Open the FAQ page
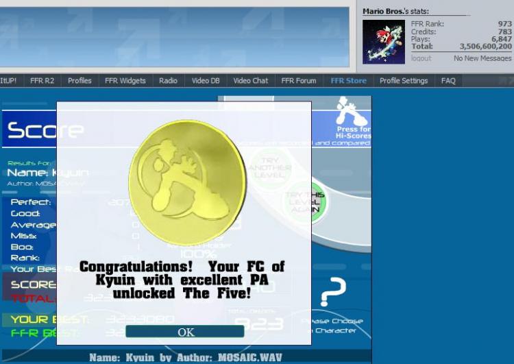The image size is (514, 364). 448,81
